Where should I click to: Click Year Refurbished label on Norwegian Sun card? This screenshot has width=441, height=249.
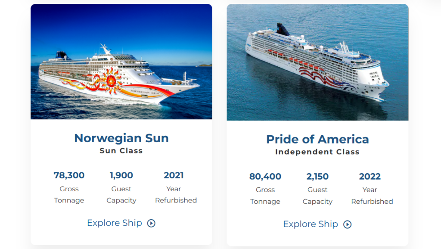pyautogui.click(x=176, y=195)
